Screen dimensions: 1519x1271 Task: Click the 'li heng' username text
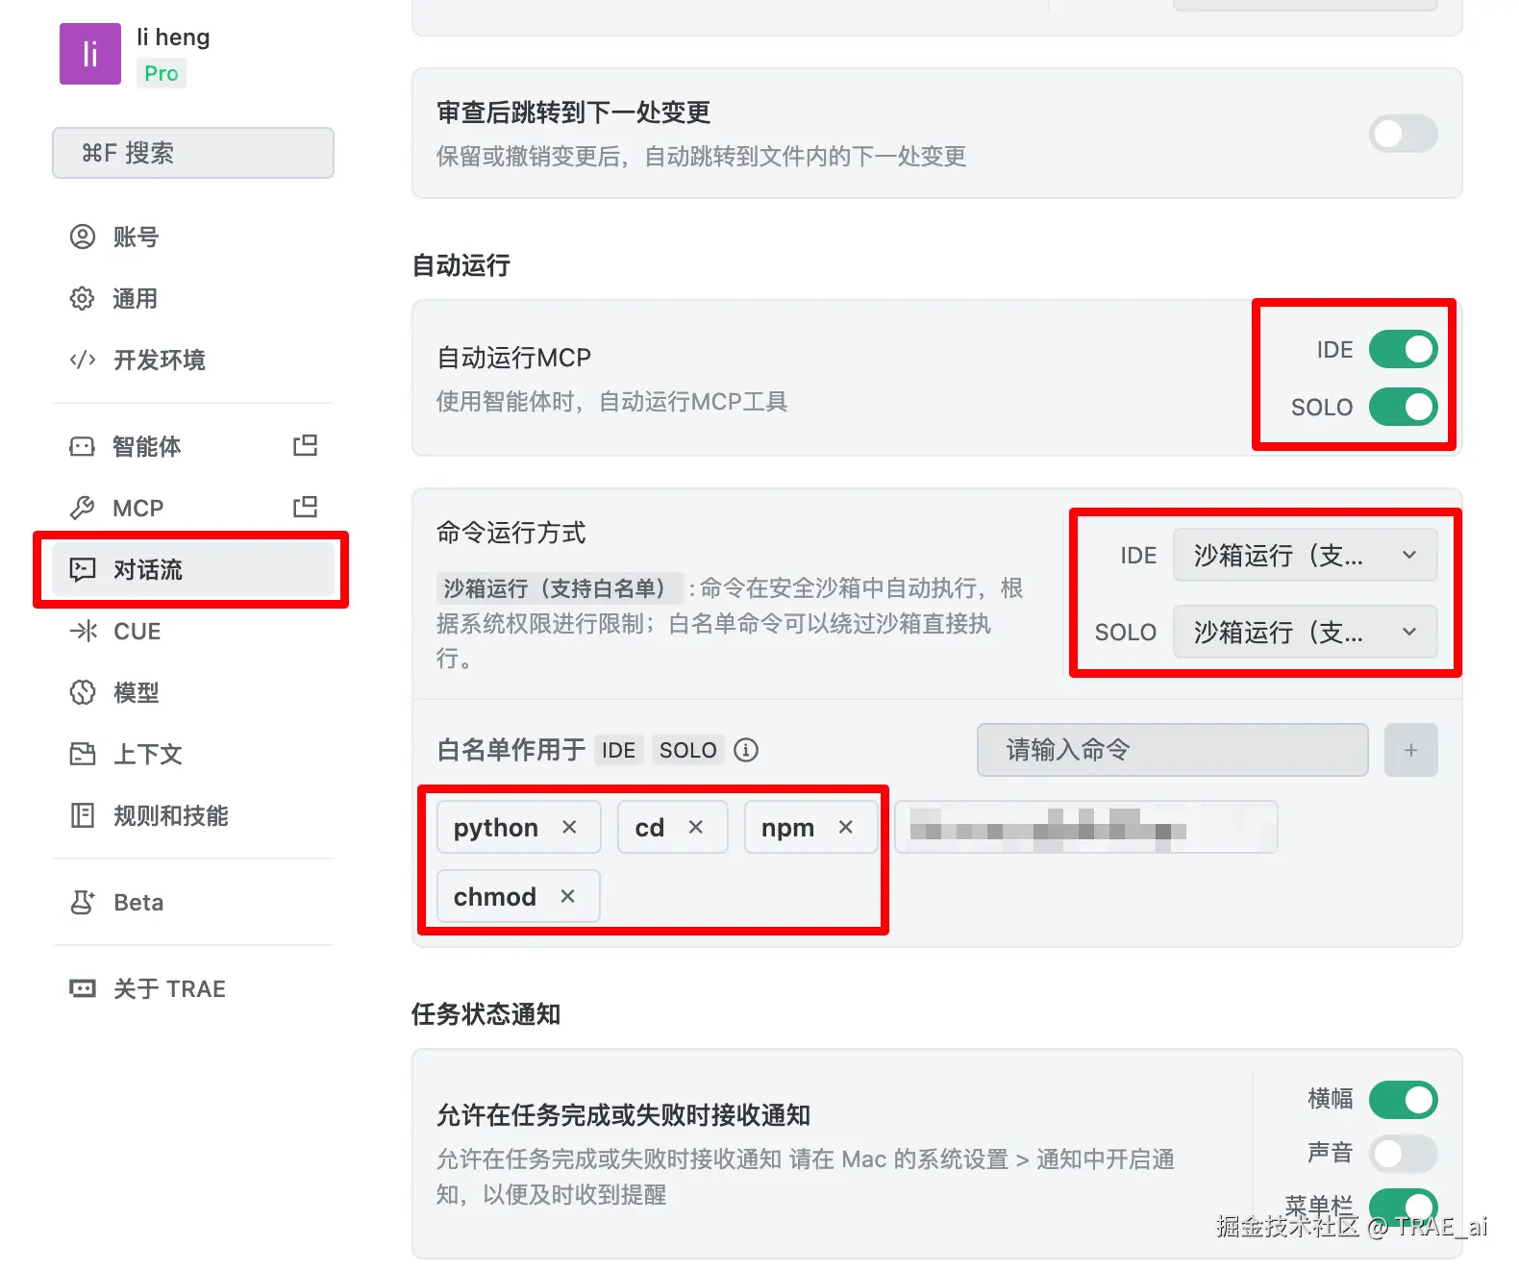(173, 37)
